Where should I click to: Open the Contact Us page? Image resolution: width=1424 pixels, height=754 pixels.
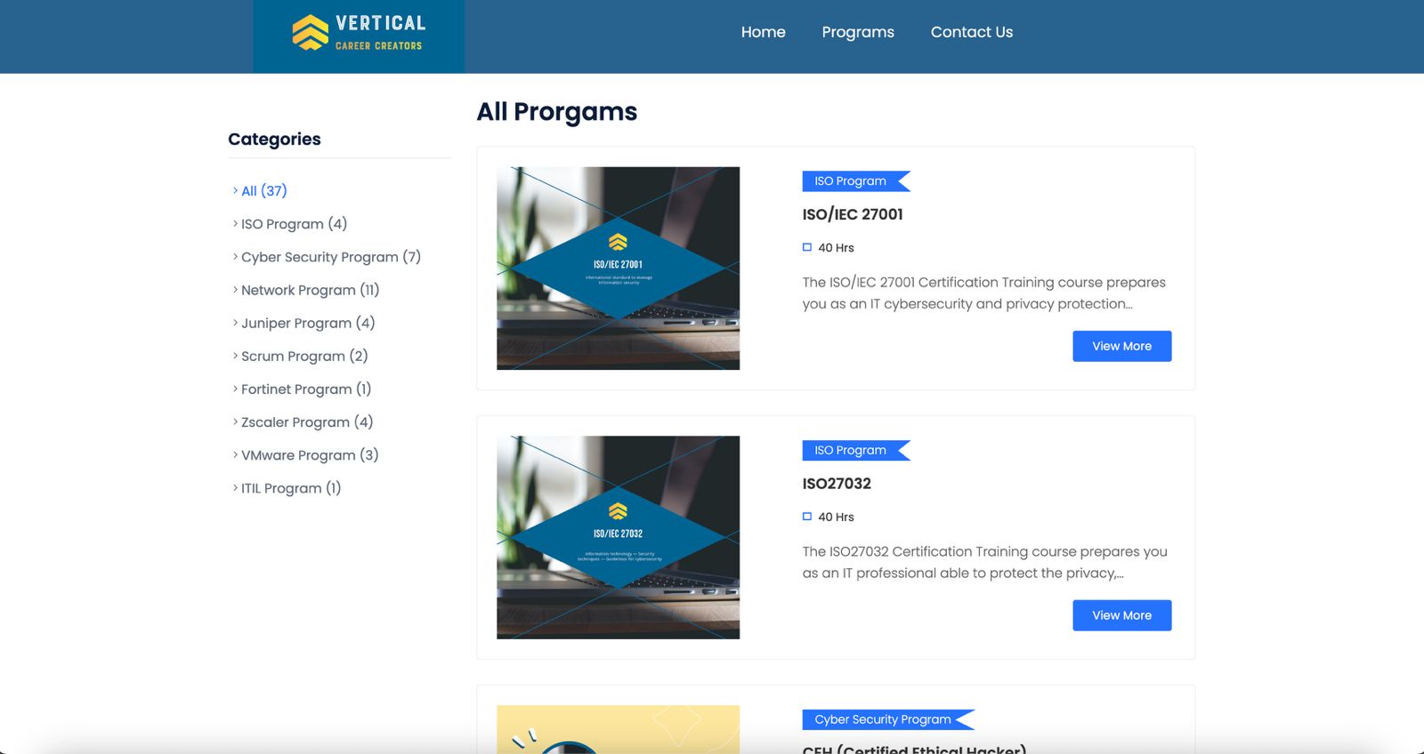971,32
